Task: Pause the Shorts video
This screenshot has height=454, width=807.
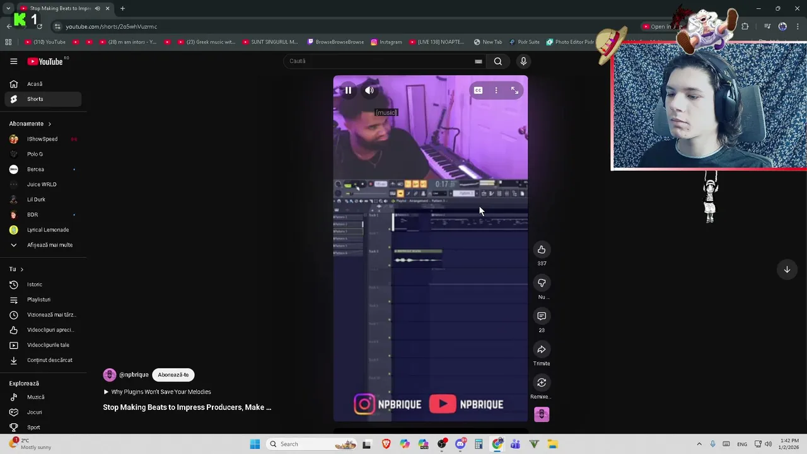Action: pos(348,90)
